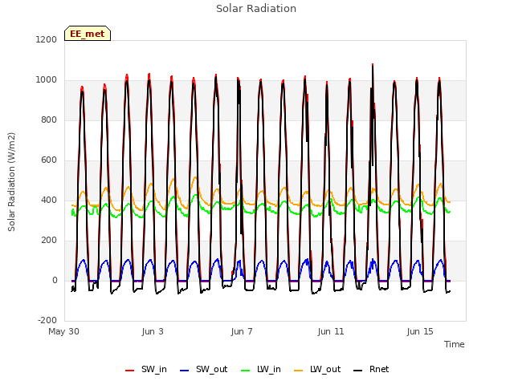This screenshot has width=514, height=385.
Task: Click the Solar Radiation chart title
Action: pos(256,9)
